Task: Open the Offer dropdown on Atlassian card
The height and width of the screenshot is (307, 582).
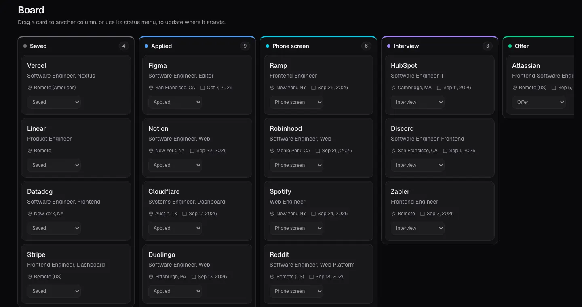Action: click(539, 102)
